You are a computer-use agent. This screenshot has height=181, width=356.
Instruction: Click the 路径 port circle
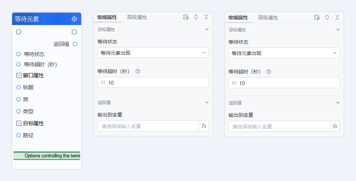tap(19, 135)
